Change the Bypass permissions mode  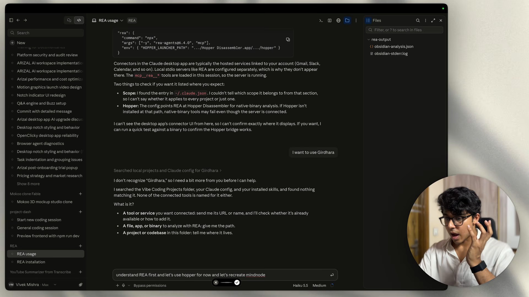[150, 285]
